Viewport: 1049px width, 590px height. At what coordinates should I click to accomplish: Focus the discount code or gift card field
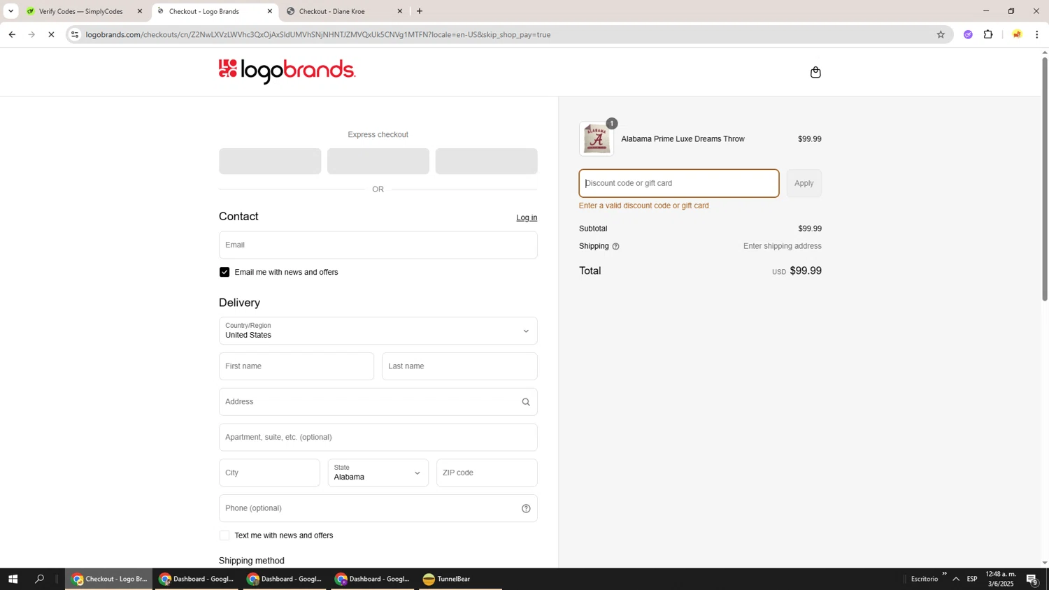point(678,183)
